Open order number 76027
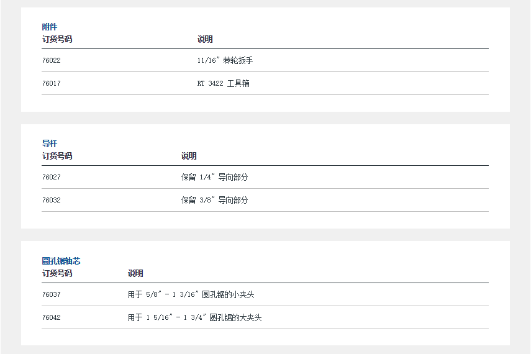Viewport: 531px width, 354px height. pyautogui.click(x=52, y=177)
